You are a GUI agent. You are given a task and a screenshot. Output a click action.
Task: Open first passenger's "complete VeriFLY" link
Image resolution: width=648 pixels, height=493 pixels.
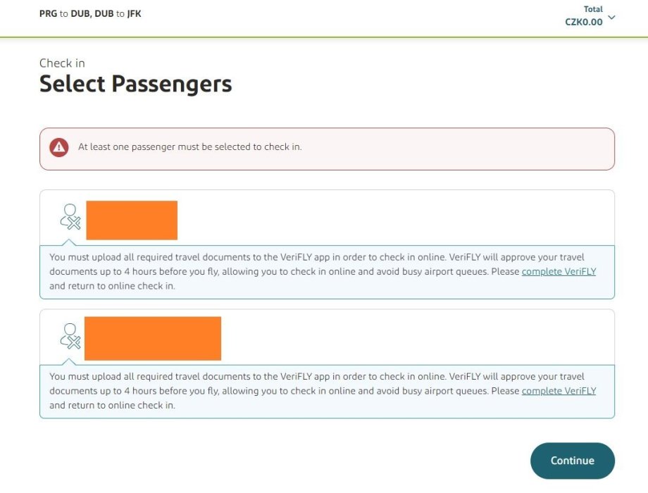tap(559, 271)
